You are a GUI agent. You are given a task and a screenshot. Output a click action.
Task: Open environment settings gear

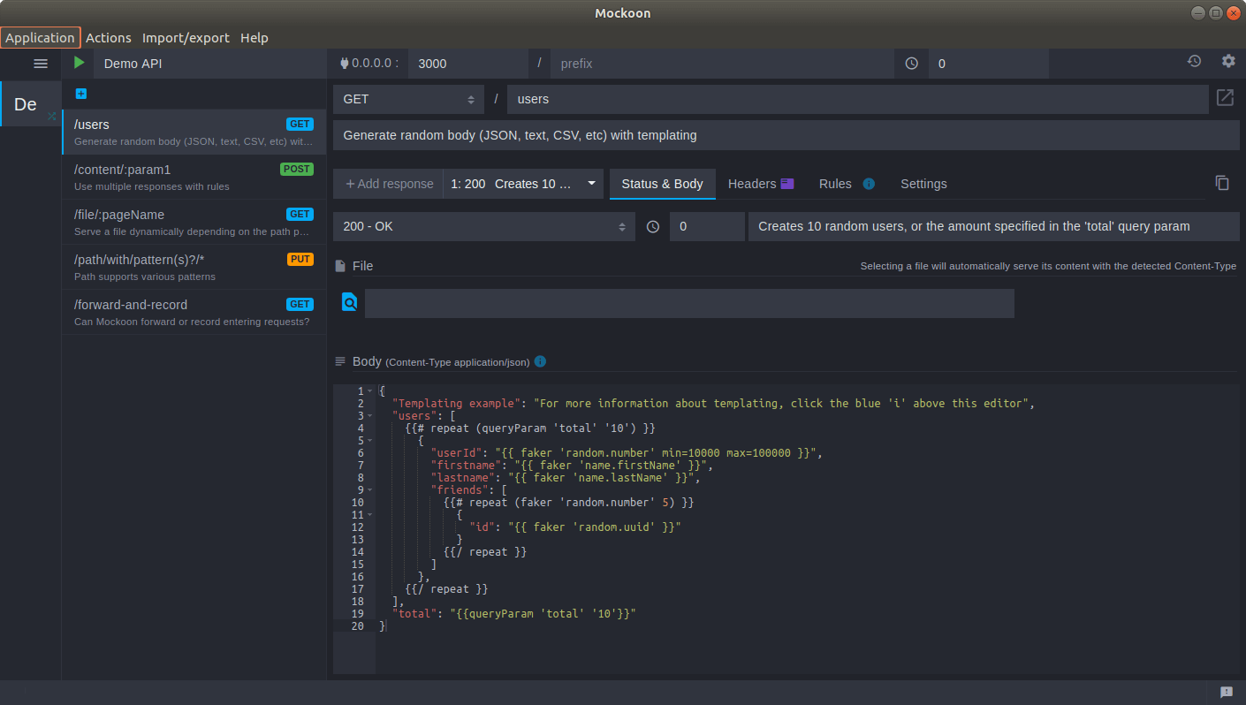point(1228,61)
